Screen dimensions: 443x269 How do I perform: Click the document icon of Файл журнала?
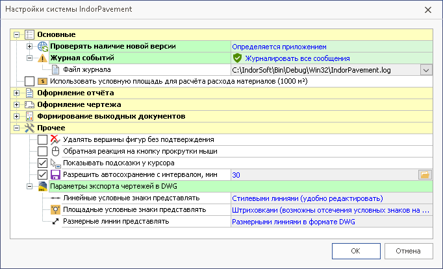click(x=55, y=69)
